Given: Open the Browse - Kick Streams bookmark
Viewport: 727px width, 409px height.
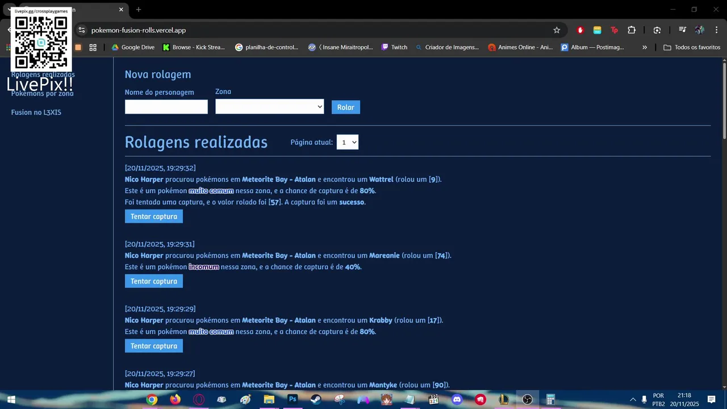Looking at the screenshot, I should pyautogui.click(x=194, y=47).
